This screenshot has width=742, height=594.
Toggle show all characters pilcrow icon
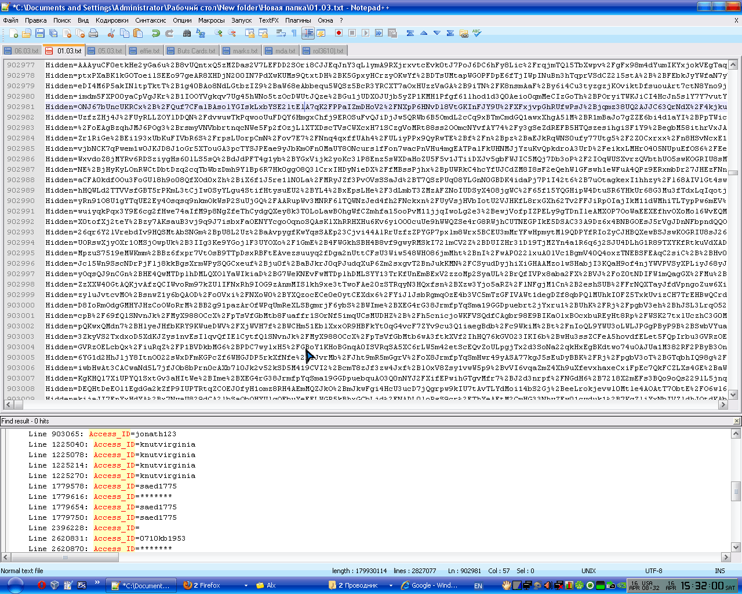(x=294, y=33)
